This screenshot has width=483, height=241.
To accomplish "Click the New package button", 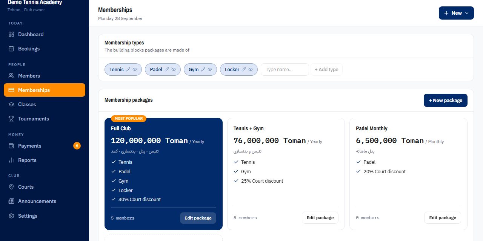I will pos(446,101).
